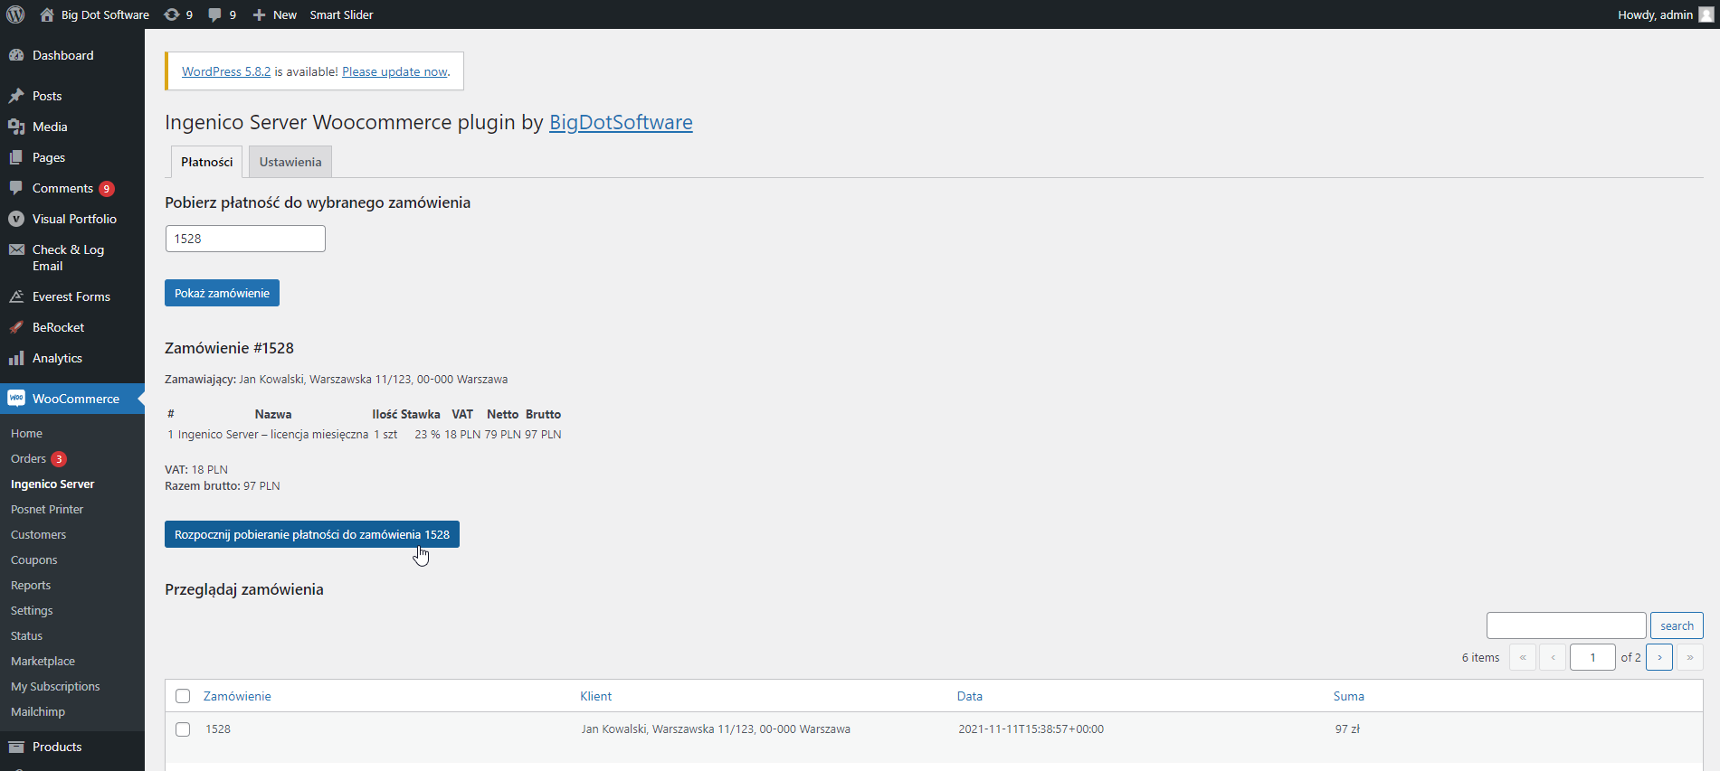The image size is (1720, 771).
Task: Focus the order number field containing 1528
Action: [245, 239]
